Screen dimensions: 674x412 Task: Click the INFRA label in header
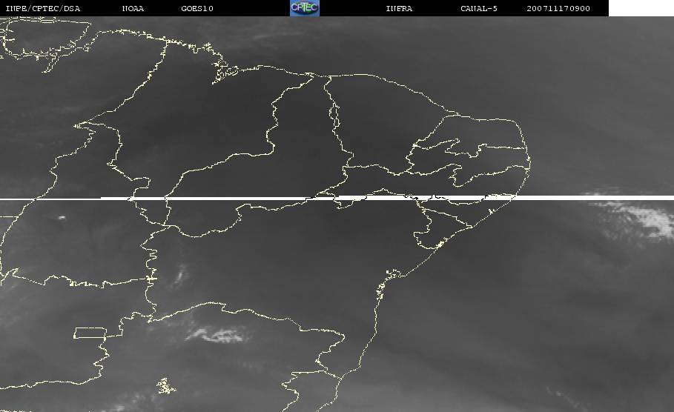click(x=399, y=9)
